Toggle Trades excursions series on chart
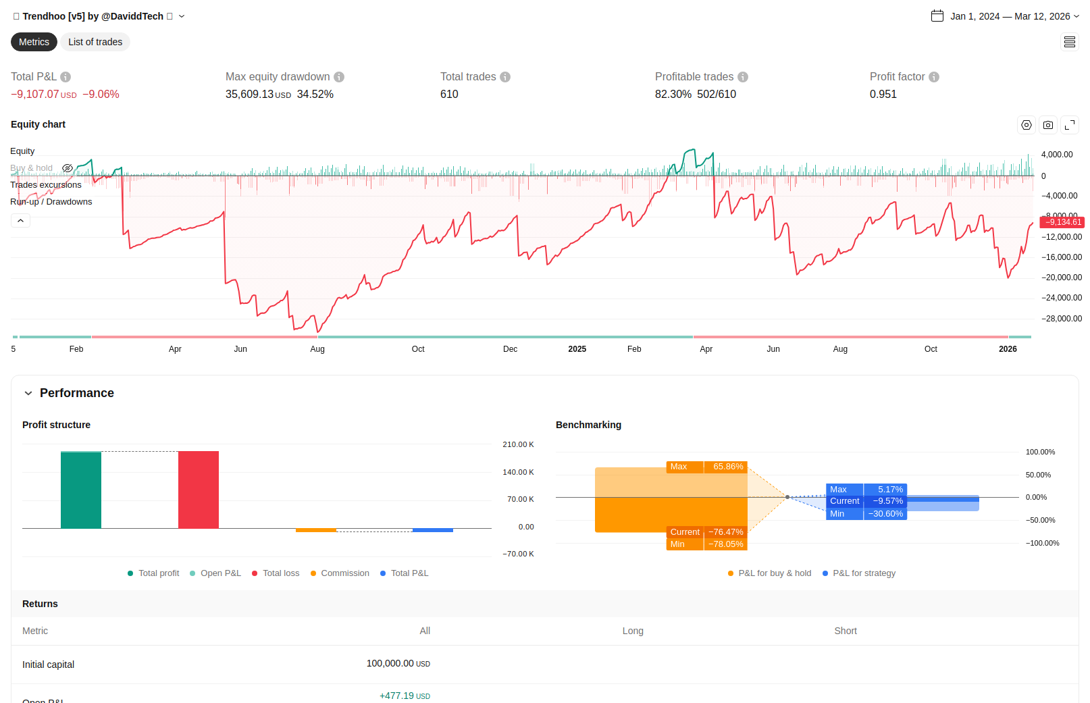This screenshot has width=1090, height=703. [46, 185]
